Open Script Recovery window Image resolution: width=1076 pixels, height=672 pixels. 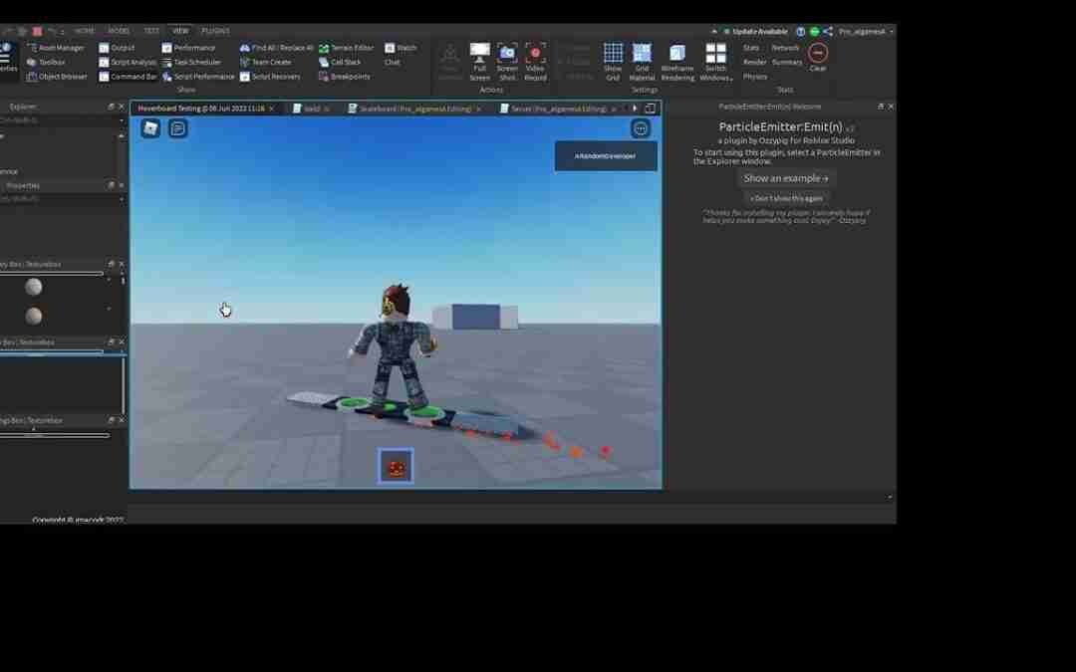click(270, 77)
